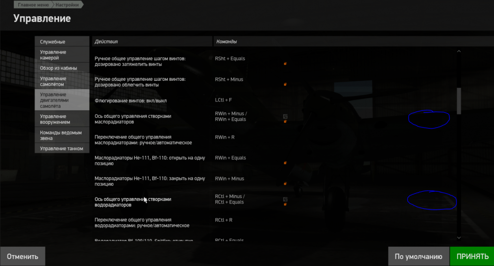
Task: Click Действия column header
Action: click(x=152, y=41)
